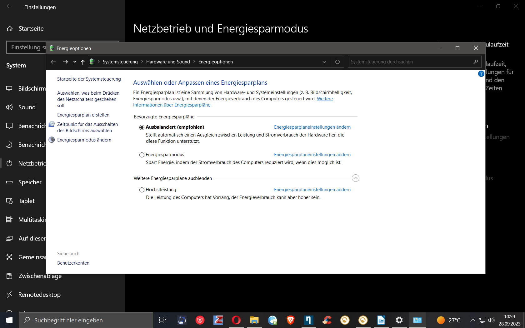Select the Höchstleistung power plan
Screen dimensions: 525x328
(x=142, y=190)
